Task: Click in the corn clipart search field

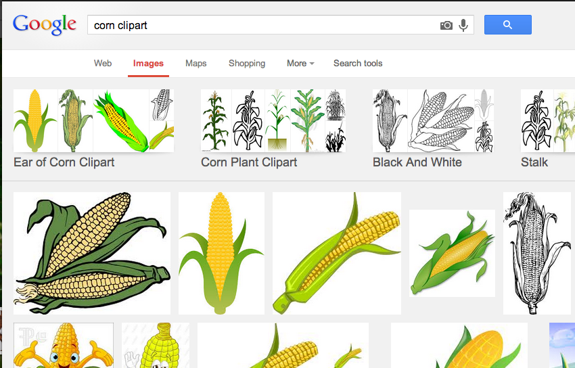Action: point(264,25)
